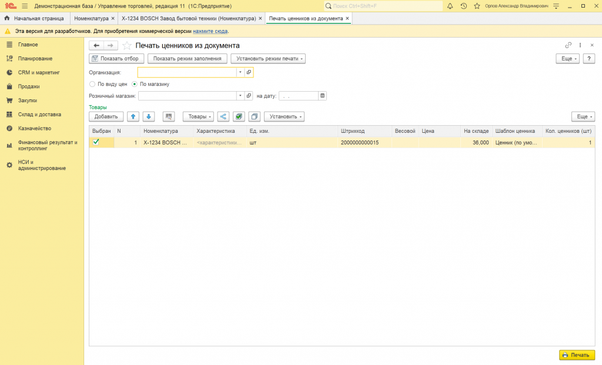
Task: Focus the Розничный магазин input field
Action: 188,96
